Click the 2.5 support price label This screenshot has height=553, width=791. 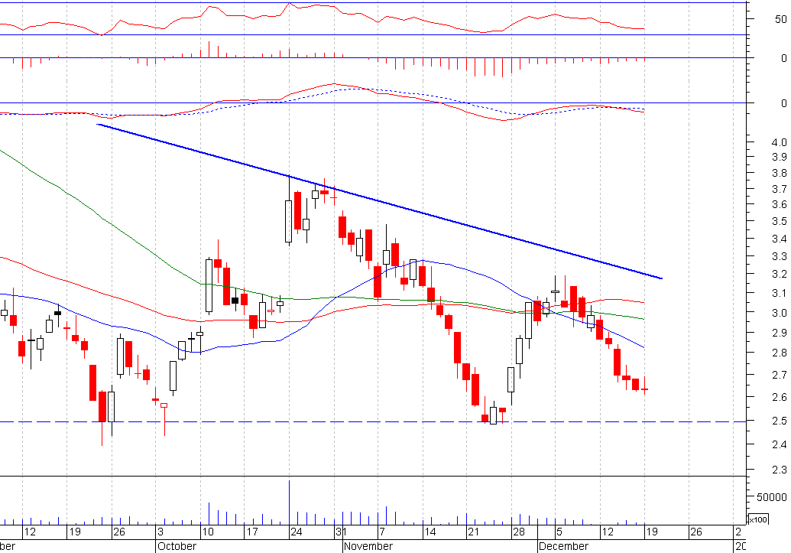[780, 421]
